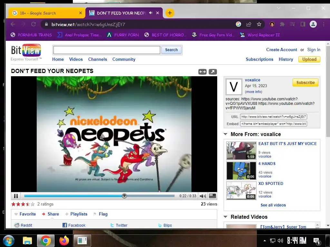Click the Search button

coord(171,50)
